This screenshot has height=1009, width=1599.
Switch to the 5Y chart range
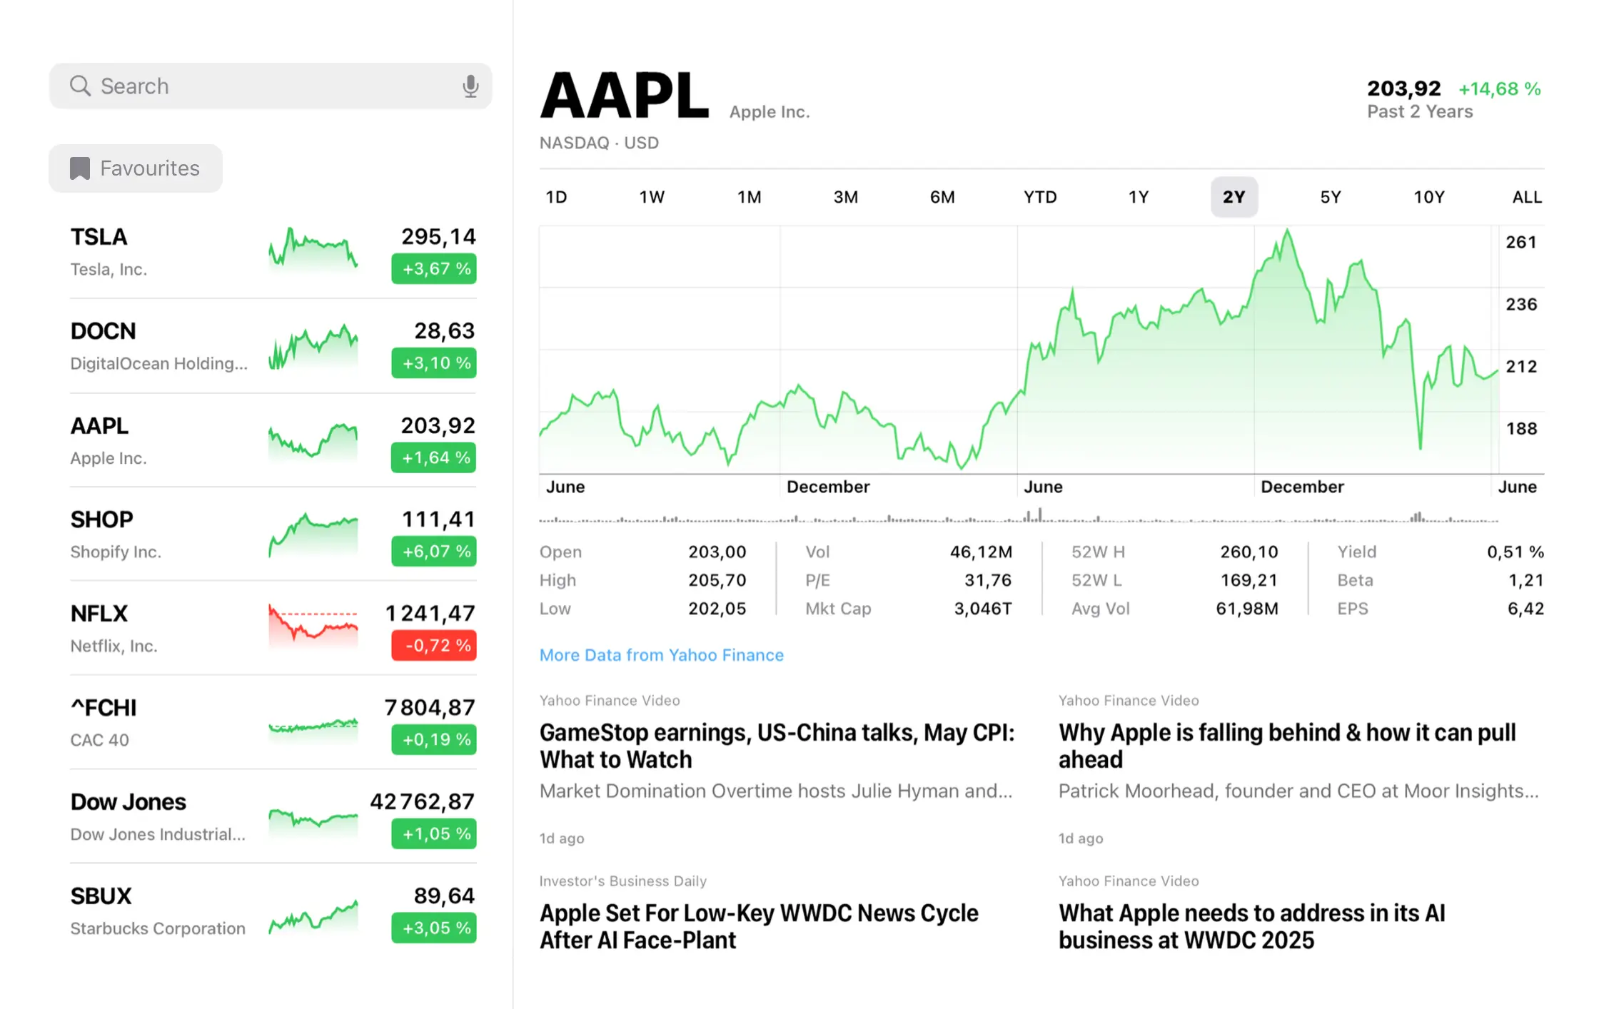pos(1330,197)
